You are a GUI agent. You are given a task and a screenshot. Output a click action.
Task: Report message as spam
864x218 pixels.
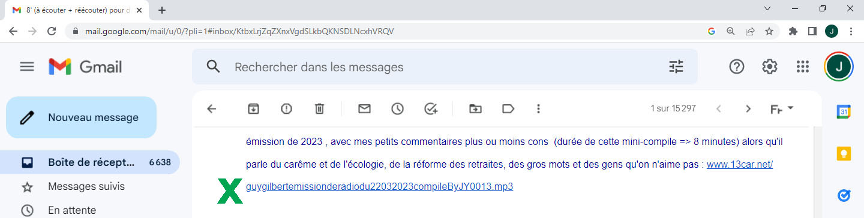pos(287,108)
